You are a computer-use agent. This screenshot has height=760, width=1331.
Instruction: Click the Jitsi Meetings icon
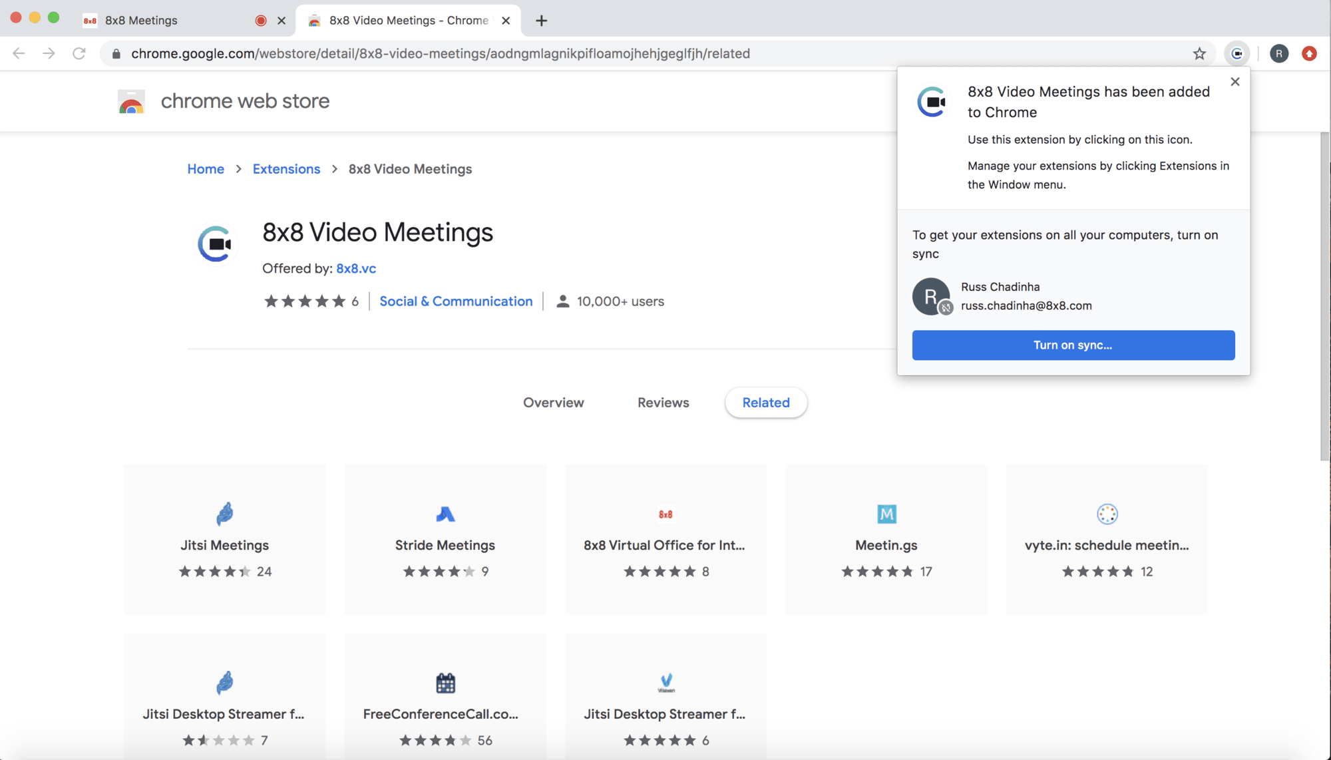pos(225,513)
